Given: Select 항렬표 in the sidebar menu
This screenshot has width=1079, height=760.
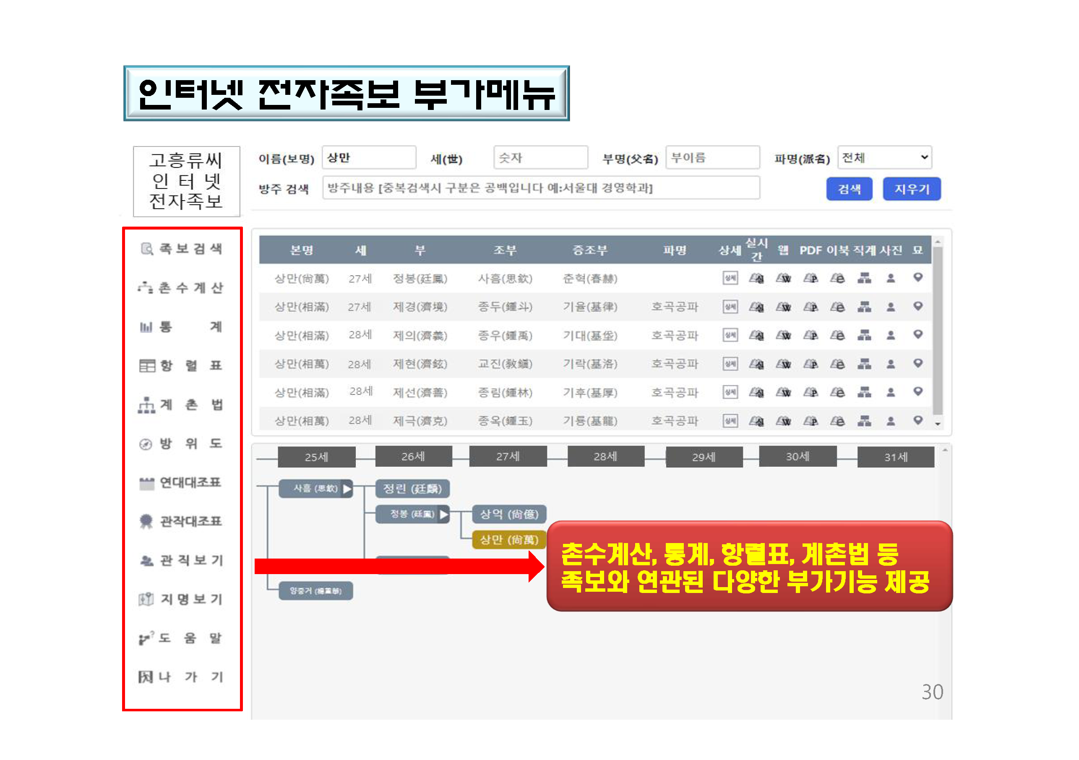Looking at the screenshot, I should pos(181,366).
